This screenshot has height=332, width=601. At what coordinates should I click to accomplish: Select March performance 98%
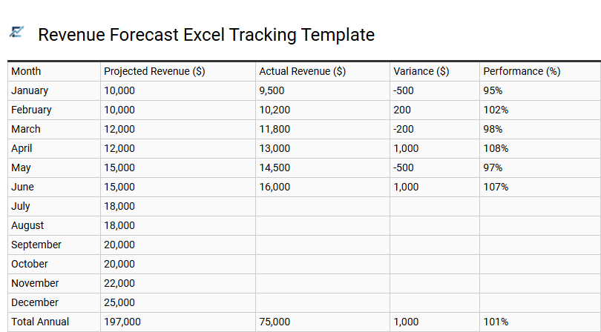click(493, 129)
